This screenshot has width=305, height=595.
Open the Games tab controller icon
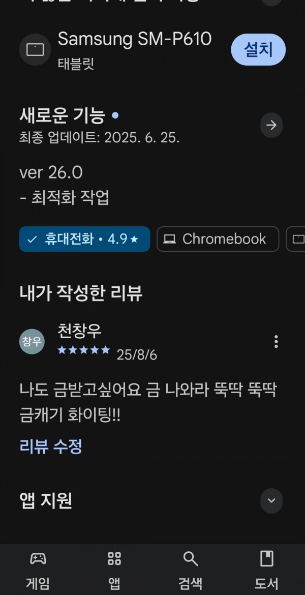(x=38, y=558)
